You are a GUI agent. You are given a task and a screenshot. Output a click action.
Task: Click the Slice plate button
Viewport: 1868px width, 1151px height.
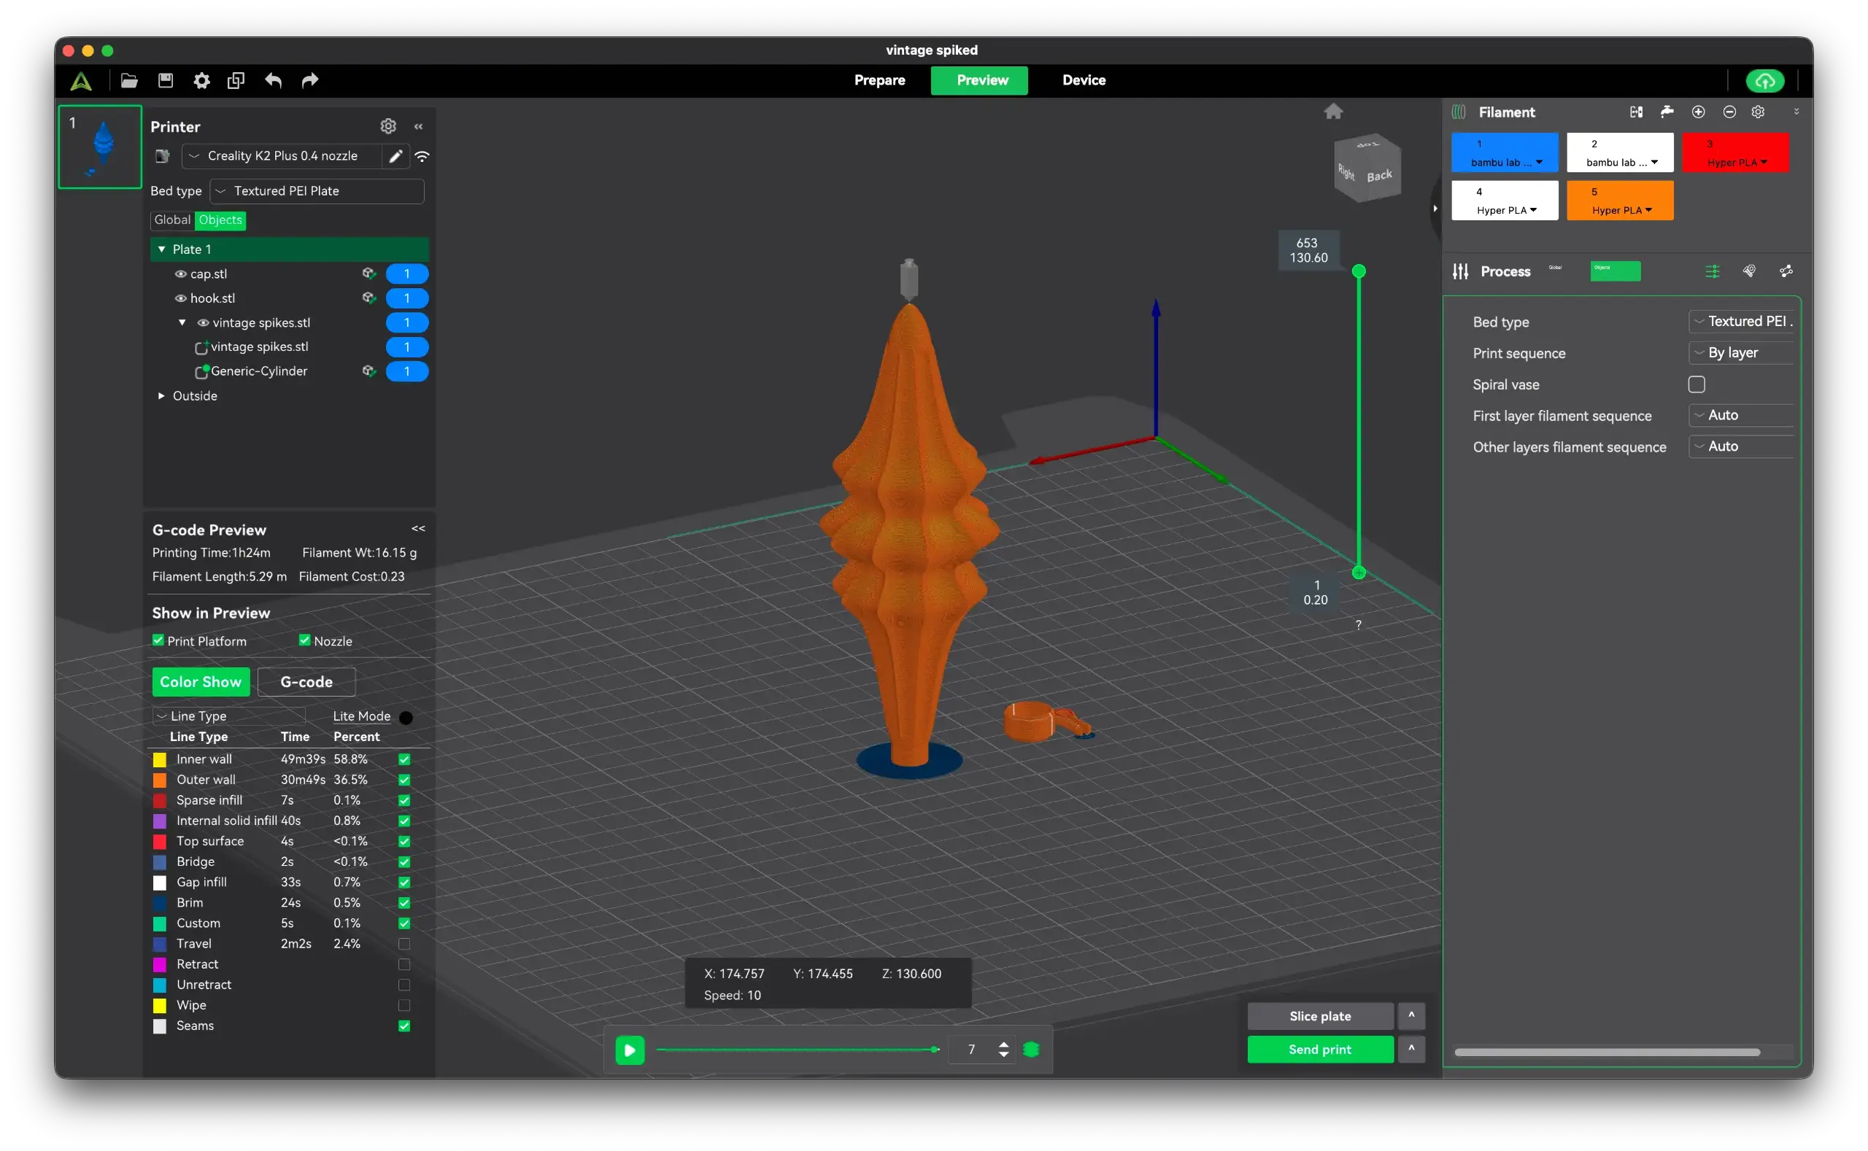point(1320,1015)
